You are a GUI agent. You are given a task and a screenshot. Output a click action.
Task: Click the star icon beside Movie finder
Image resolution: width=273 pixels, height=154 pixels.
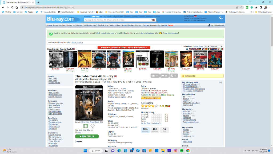183,76
